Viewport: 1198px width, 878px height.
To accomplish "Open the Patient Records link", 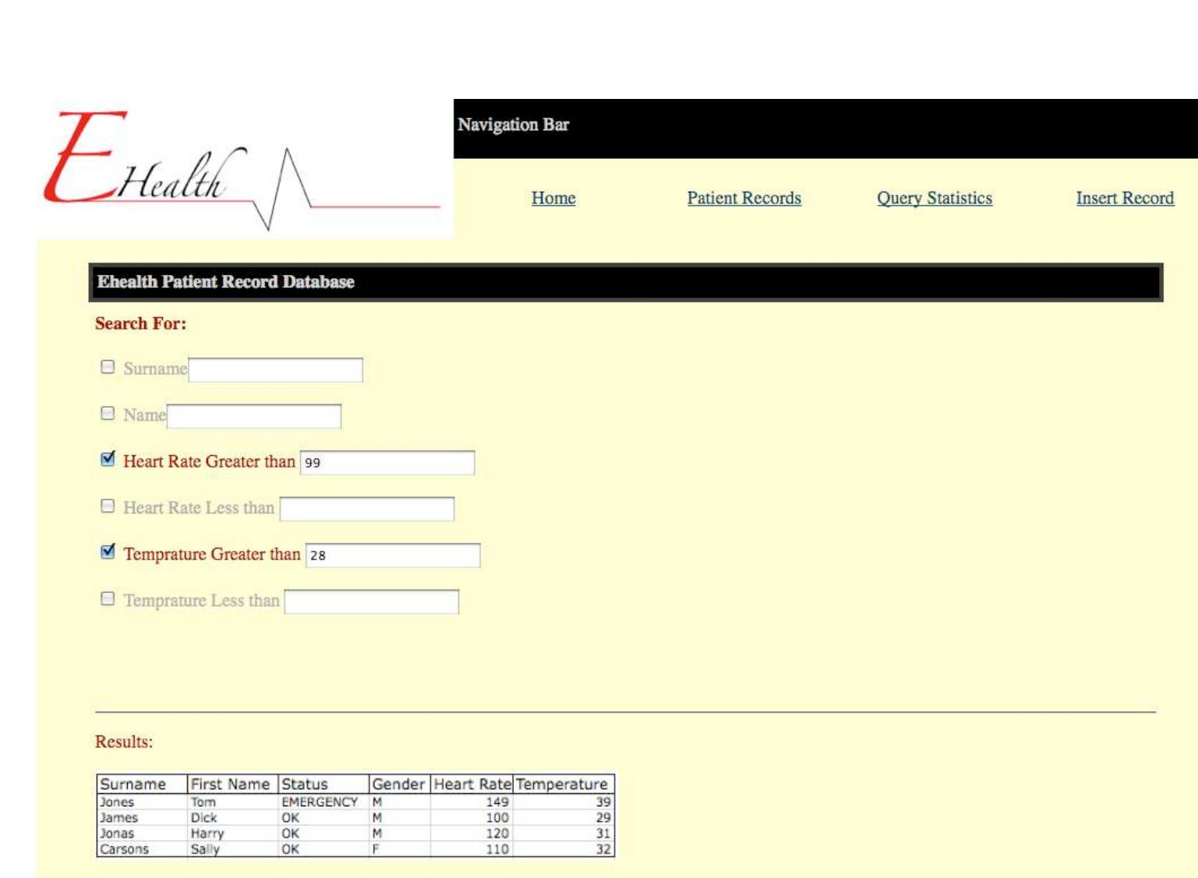I will click(744, 199).
